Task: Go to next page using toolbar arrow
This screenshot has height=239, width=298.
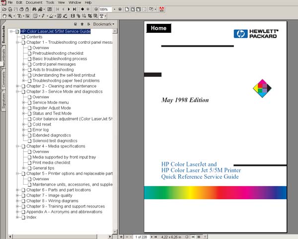Action: 69,9
